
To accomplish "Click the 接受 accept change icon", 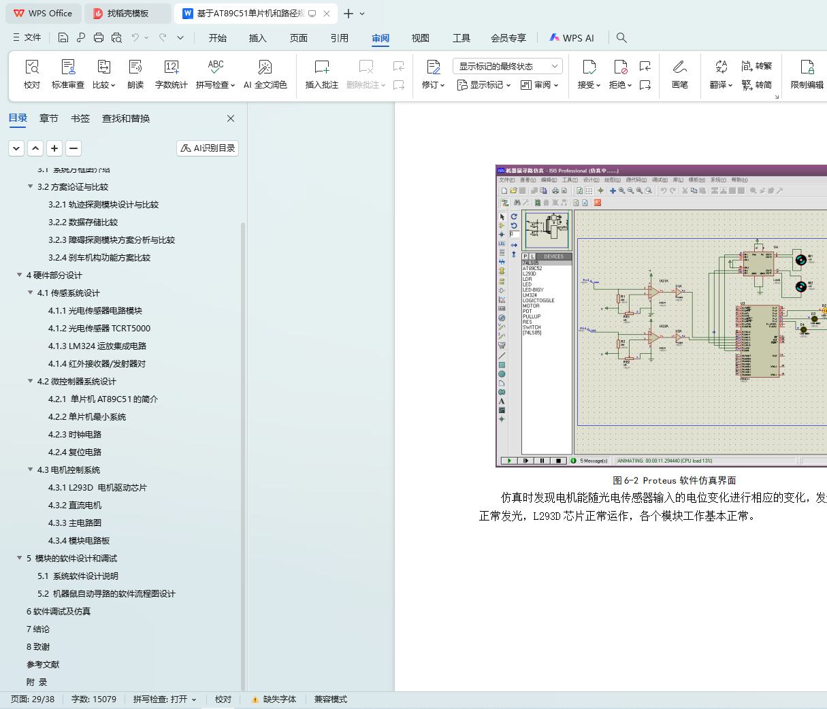I will point(589,67).
